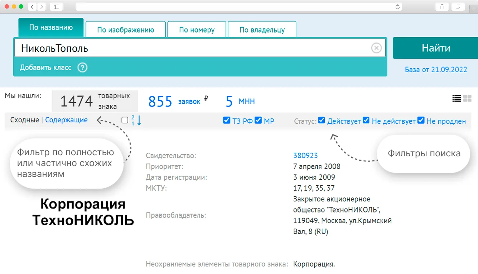478x274 pixels.
Task: Click the Добавить класс link
Action: coord(45,67)
